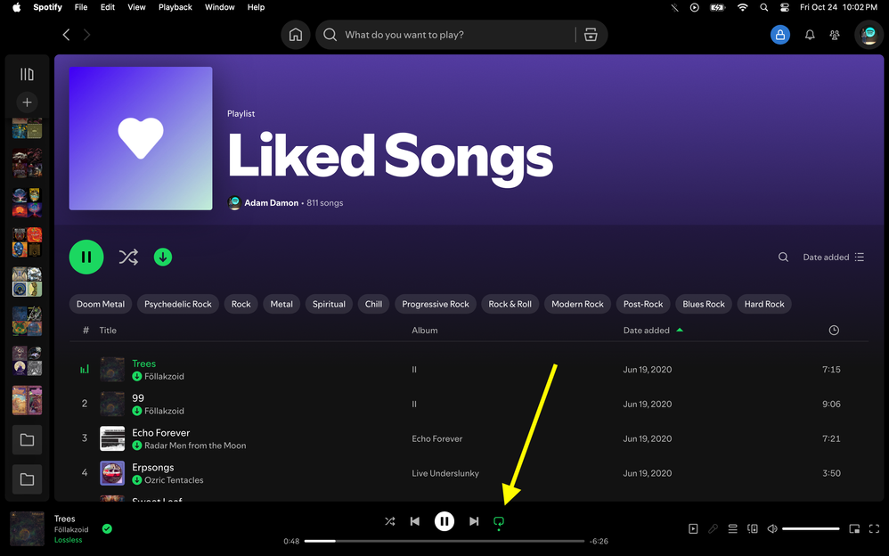Open the Playback menu
Viewport: 889px width, 556px height.
pos(175,7)
